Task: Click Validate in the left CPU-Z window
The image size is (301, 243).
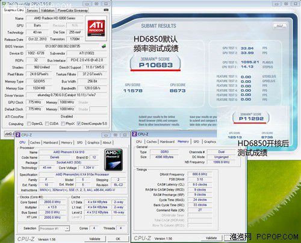Action: (95, 239)
